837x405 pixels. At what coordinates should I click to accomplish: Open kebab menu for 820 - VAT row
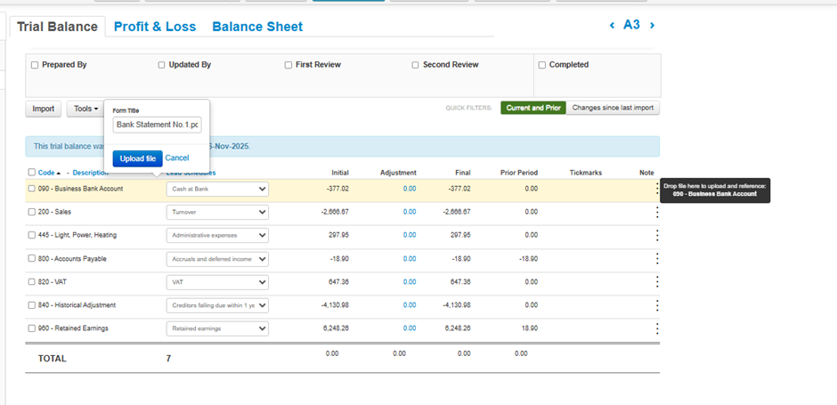(657, 281)
